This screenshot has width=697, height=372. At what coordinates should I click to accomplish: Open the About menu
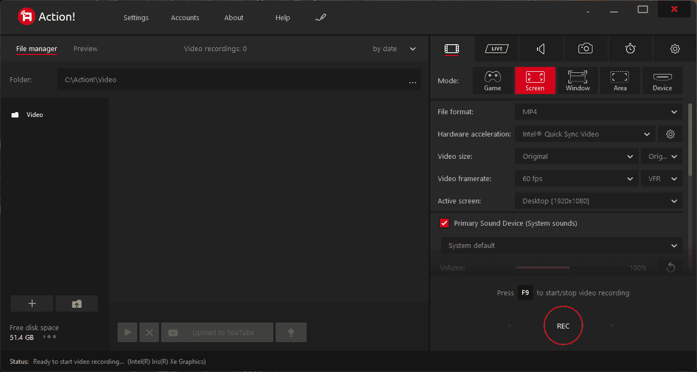234,17
